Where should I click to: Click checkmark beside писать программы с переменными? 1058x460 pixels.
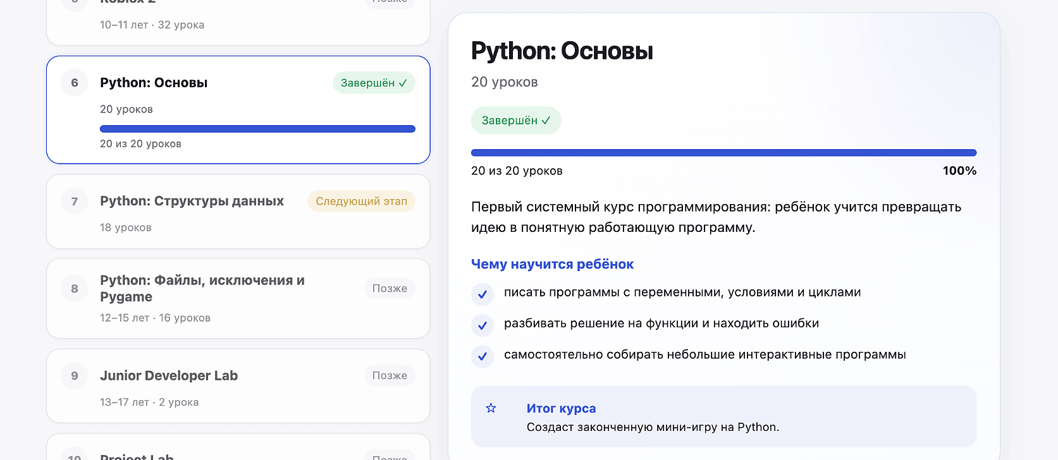(483, 294)
